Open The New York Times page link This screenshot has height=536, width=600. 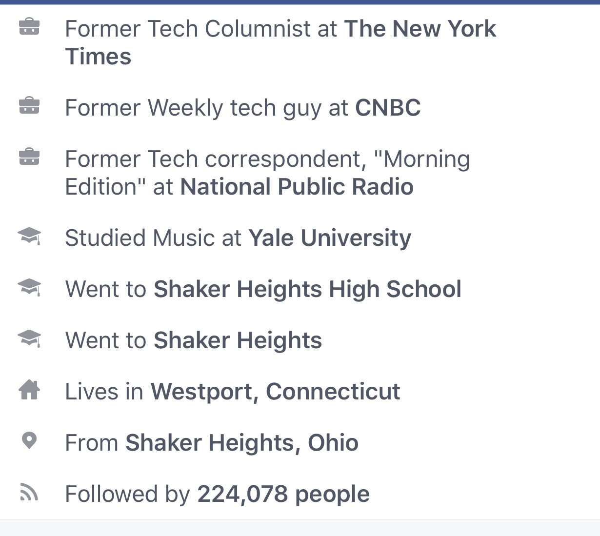tap(420, 29)
